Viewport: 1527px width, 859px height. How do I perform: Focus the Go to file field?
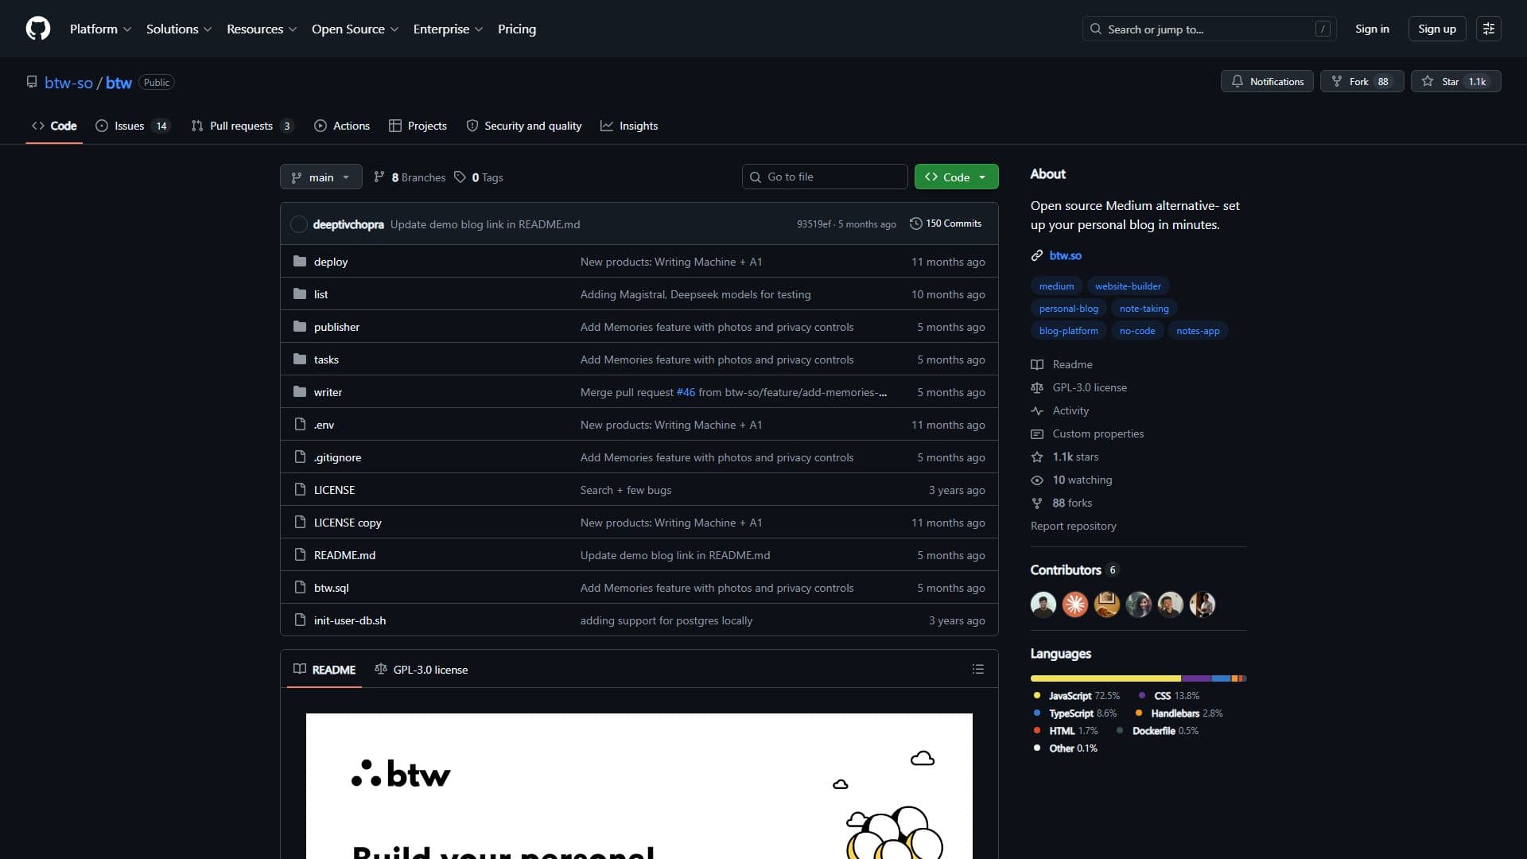pos(825,177)
